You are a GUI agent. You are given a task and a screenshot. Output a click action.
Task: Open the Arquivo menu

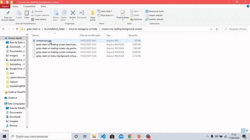5,6
